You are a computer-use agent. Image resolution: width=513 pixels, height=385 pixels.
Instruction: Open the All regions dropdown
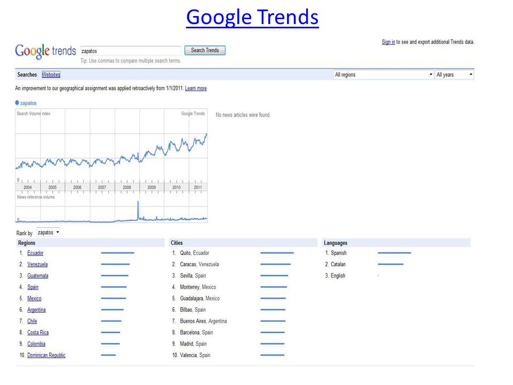(x=384, y=75)
